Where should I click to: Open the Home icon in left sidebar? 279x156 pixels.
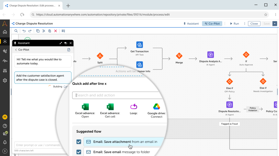click(x=5, y=32)
